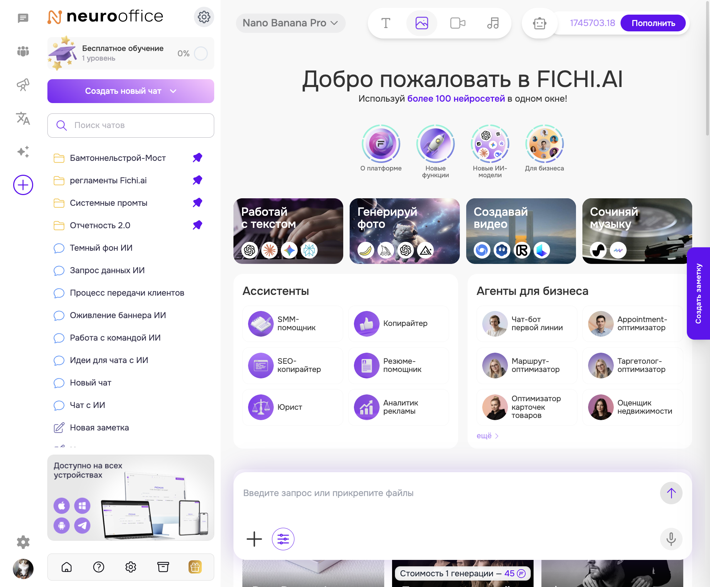Expand the Создать новый чат chevron
The height and width of the screenshot is (587, 710).
tap(174, 91)
